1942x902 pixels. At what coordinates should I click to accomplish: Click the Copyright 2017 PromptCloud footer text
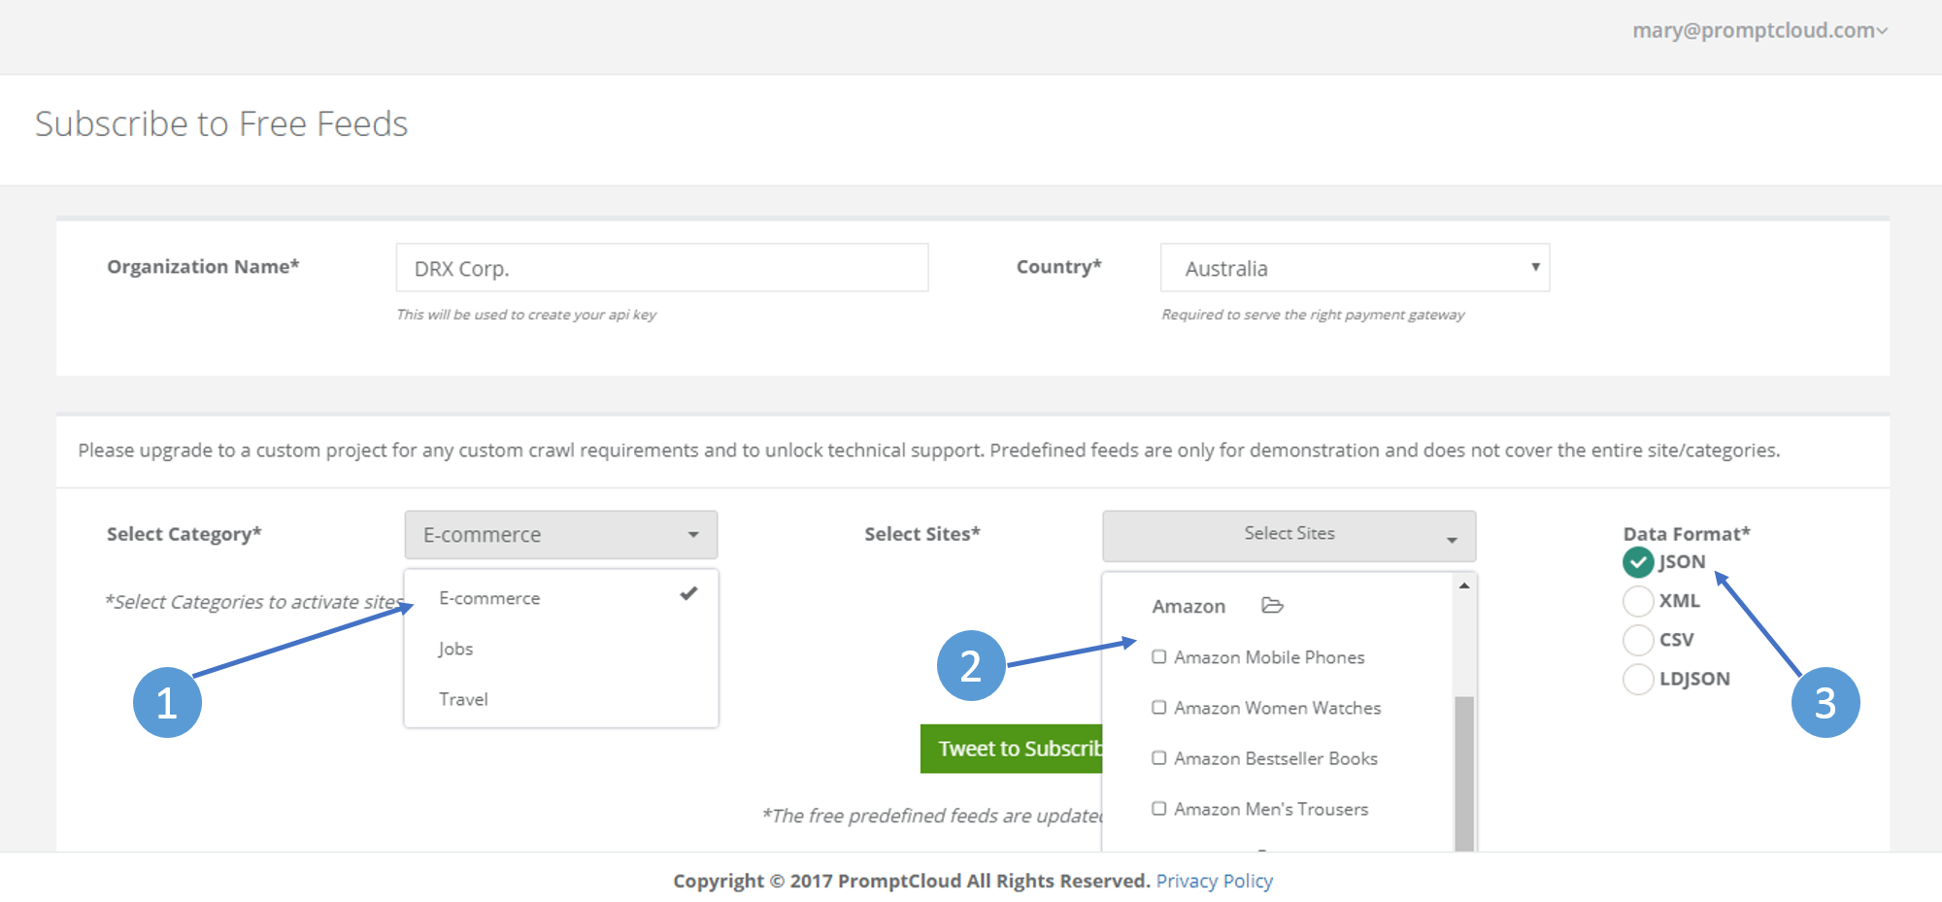pos(912,881)
